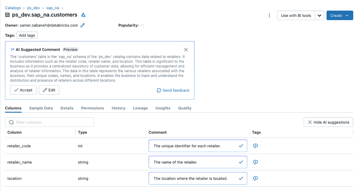Open the Lineage tab
The width and height of the screenshot is (360, 191).
[x=140, y=108]
